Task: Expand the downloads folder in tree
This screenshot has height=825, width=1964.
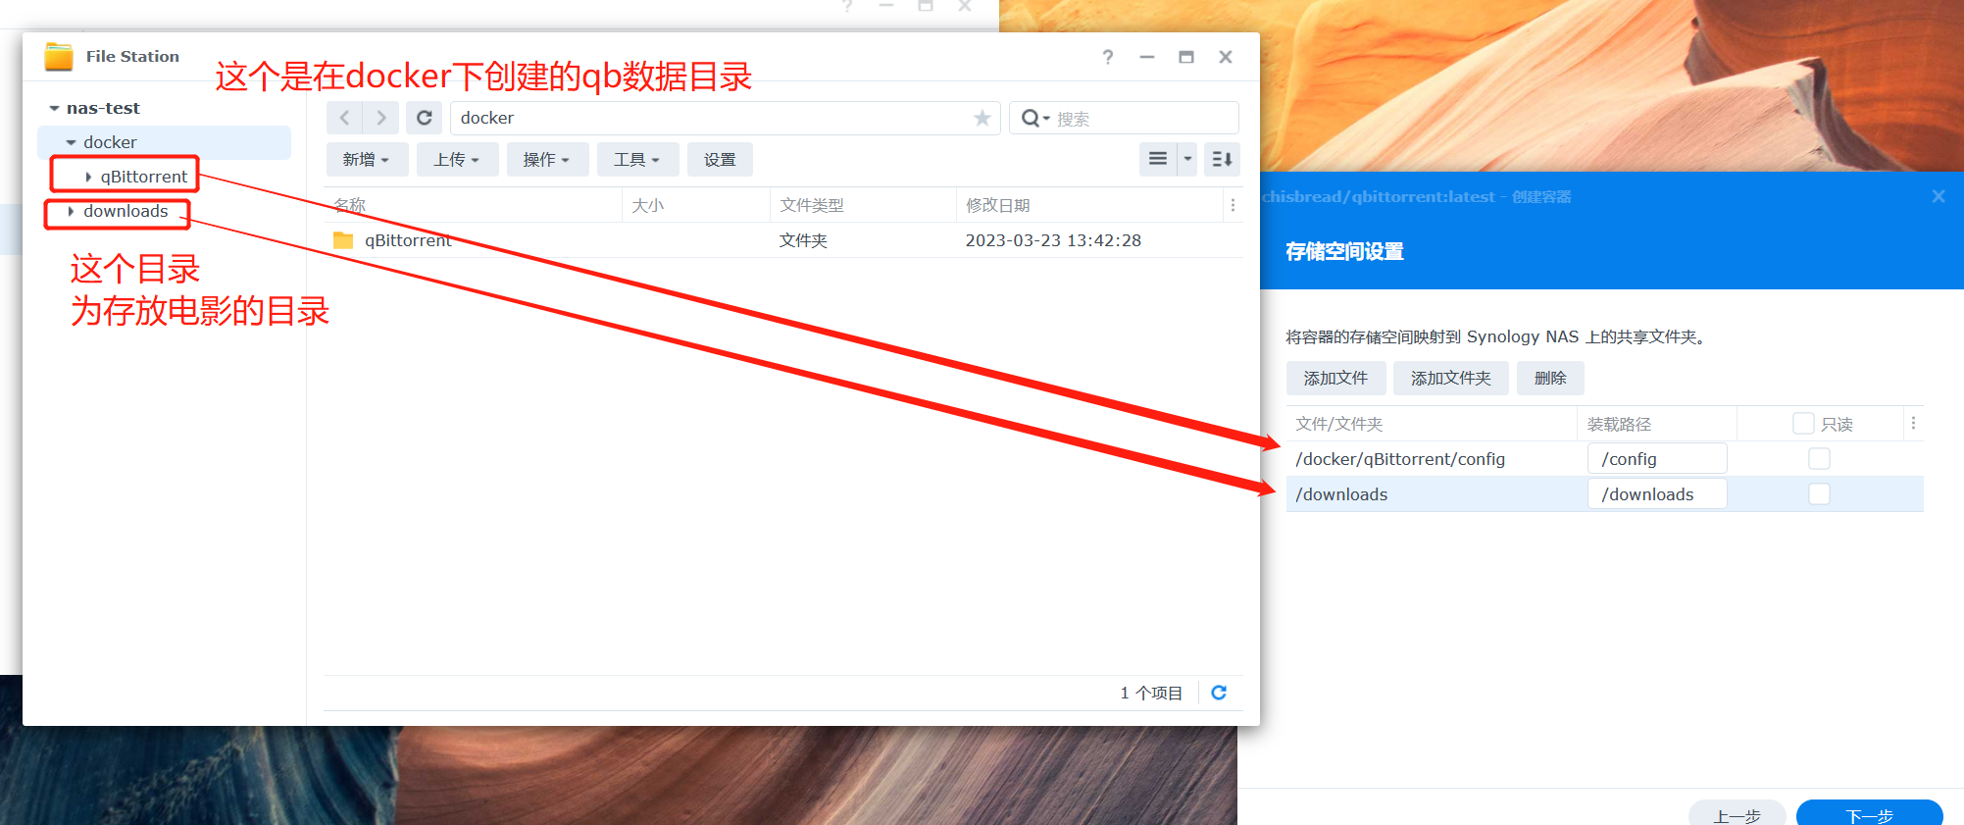Action: point(71,211)
